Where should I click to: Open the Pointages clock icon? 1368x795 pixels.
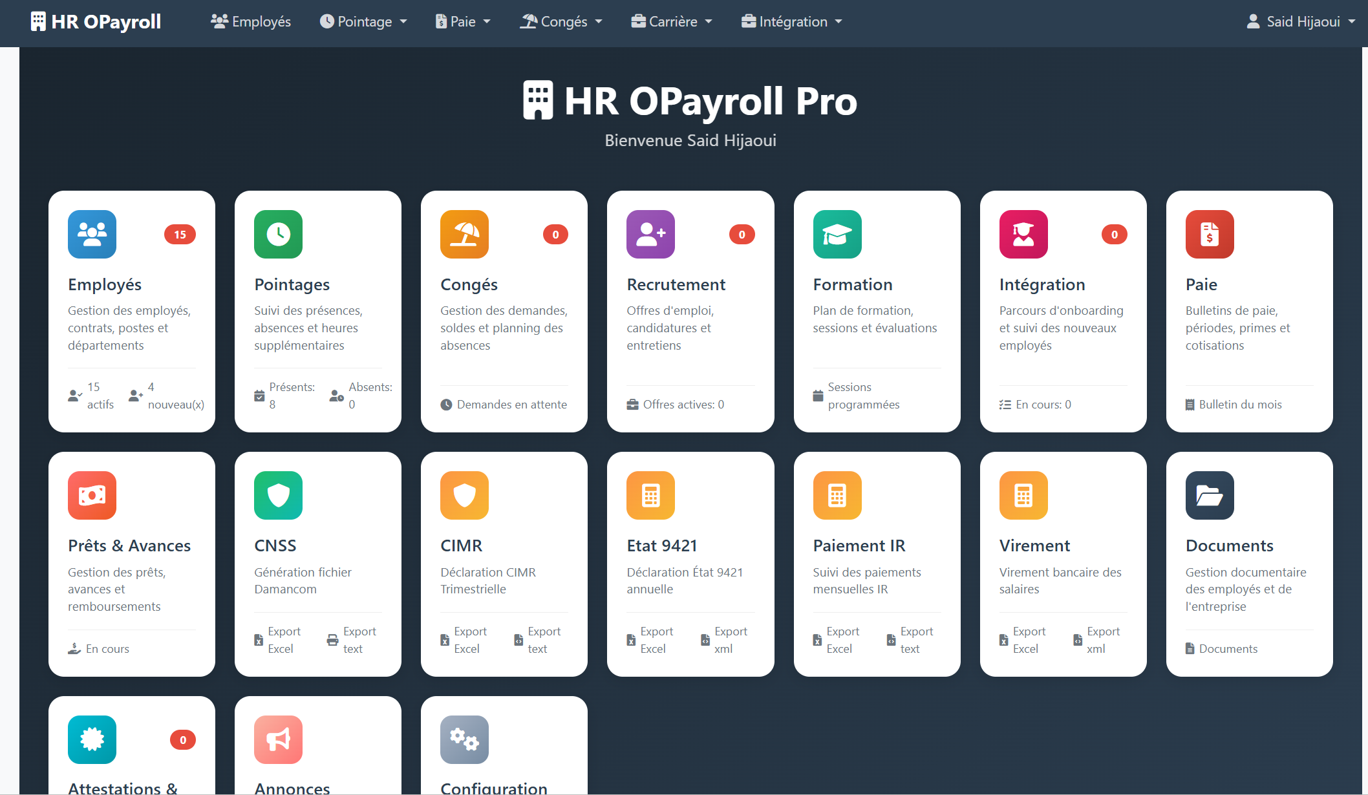pyautogui.click(x=278, y=234)
